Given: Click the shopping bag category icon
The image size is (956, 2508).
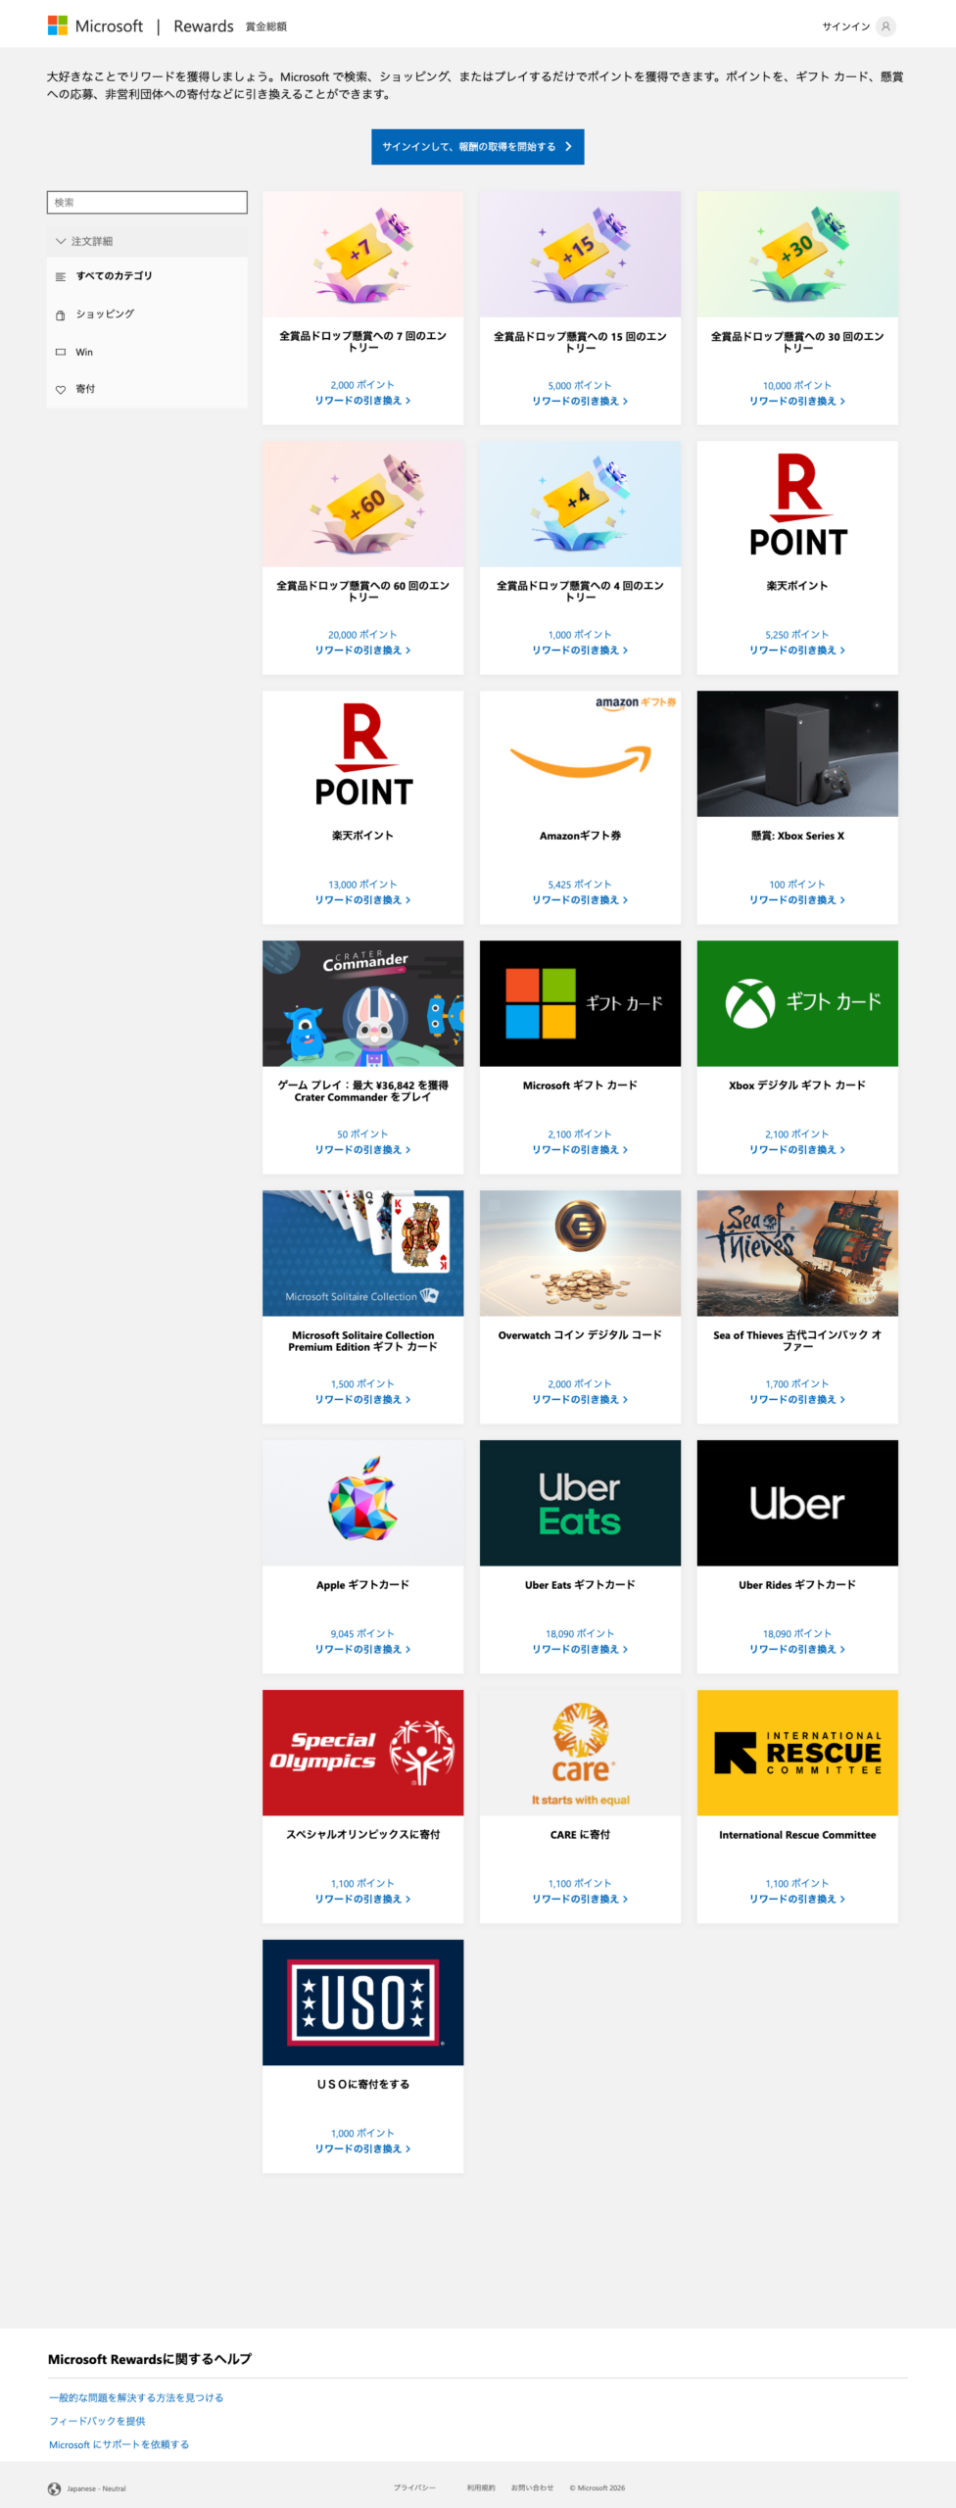Looking at the screenshot, I should click(x=61, y=314).
